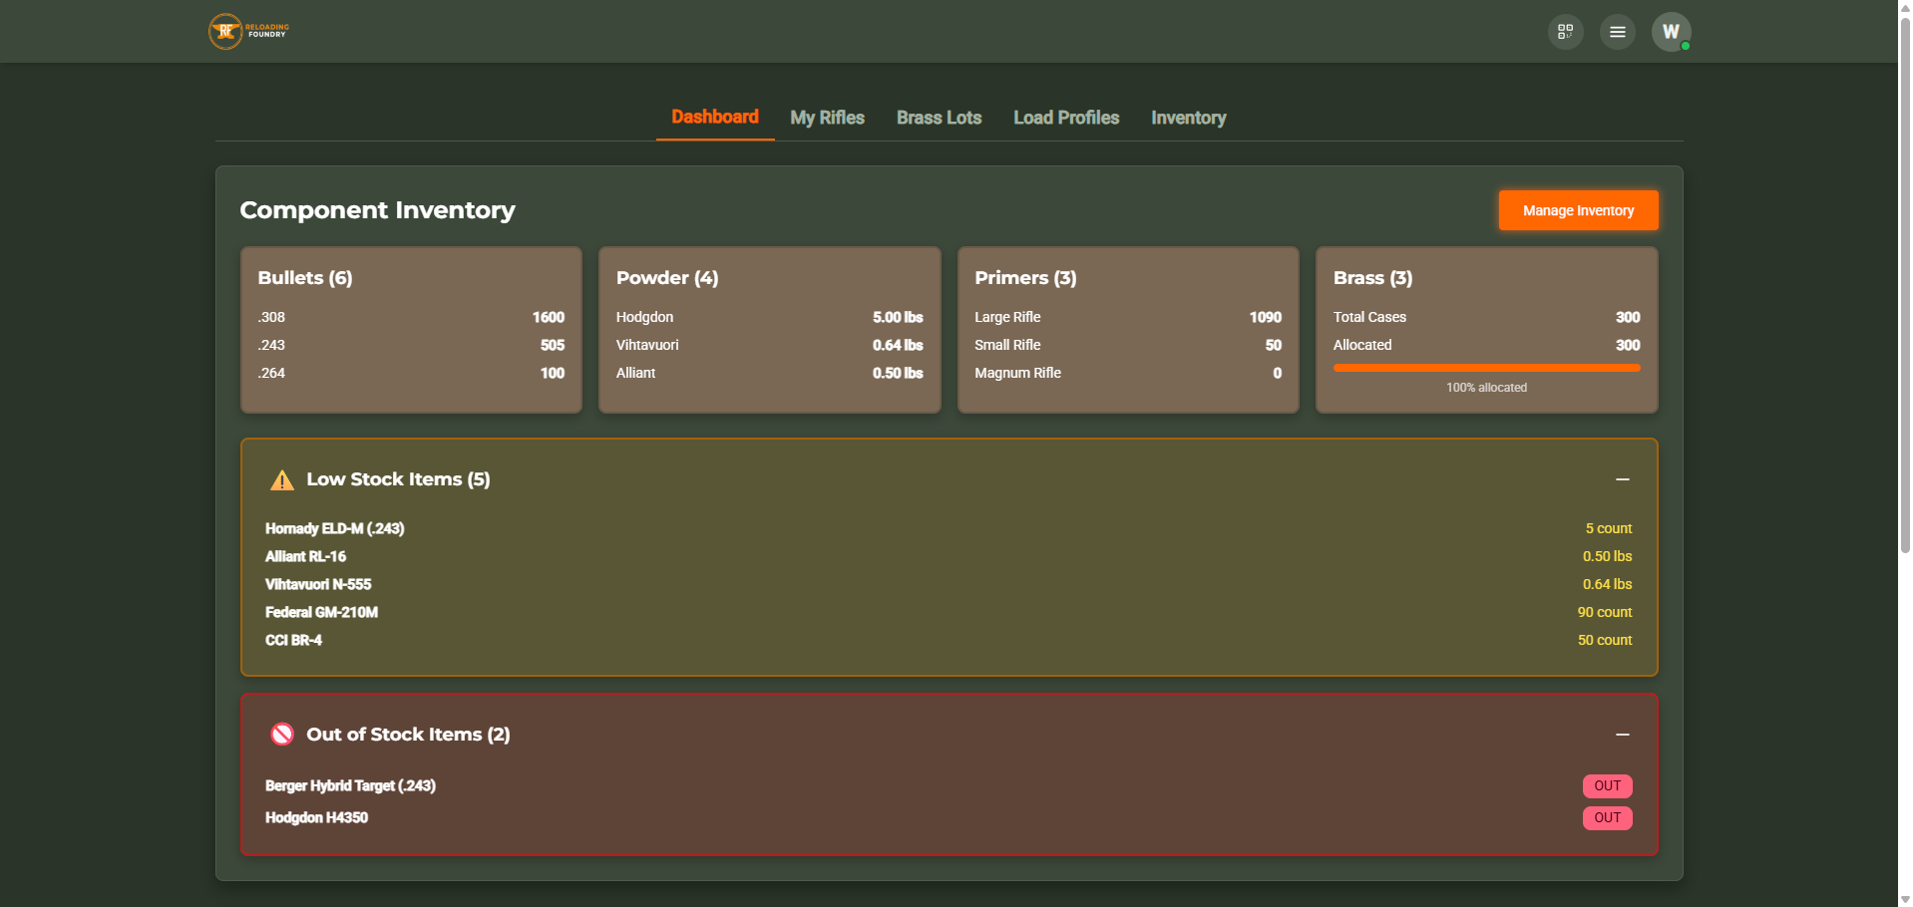Click the brass allocation progress bar
This screenshot has width=1913, height=907.
[1486, 368]
